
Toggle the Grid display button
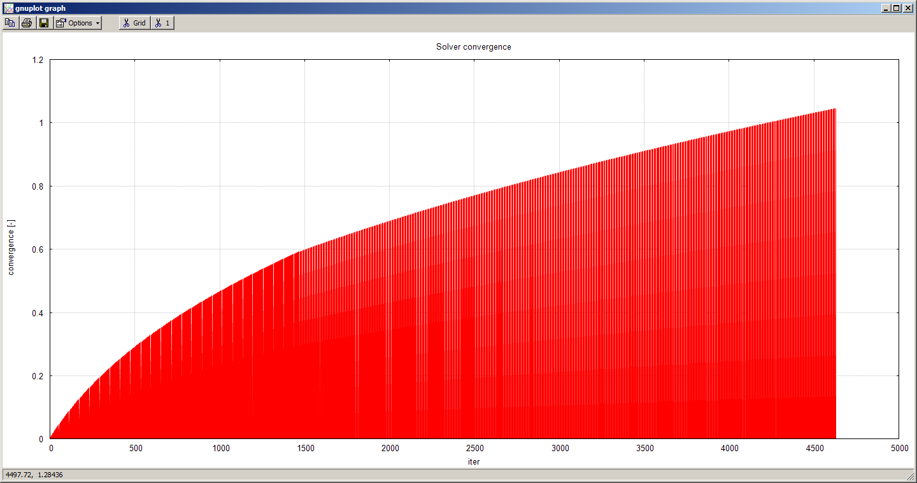click(134, 23)
